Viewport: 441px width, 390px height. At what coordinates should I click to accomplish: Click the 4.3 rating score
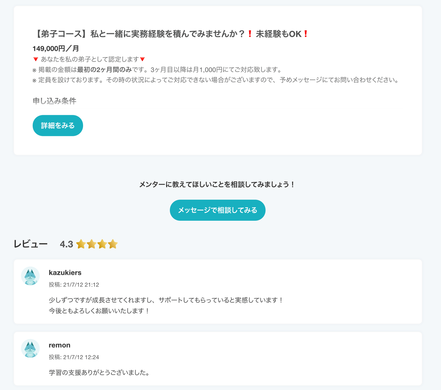(x=67, y=244)
